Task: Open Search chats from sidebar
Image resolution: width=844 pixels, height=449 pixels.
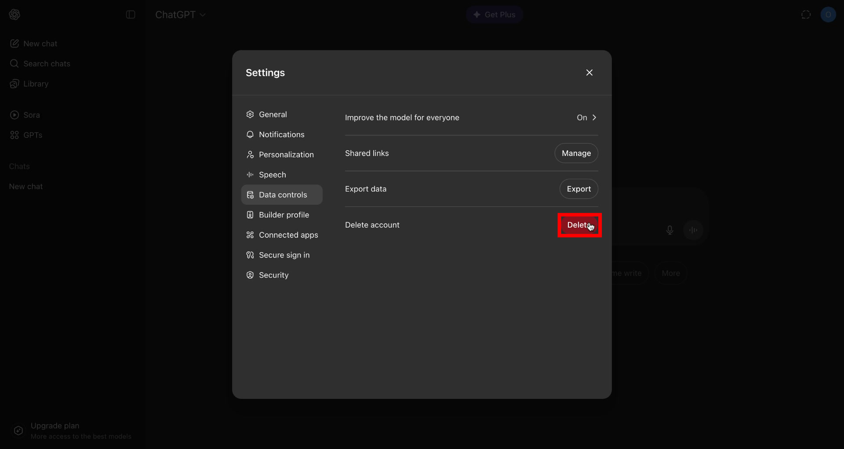Action: [46, 64]
